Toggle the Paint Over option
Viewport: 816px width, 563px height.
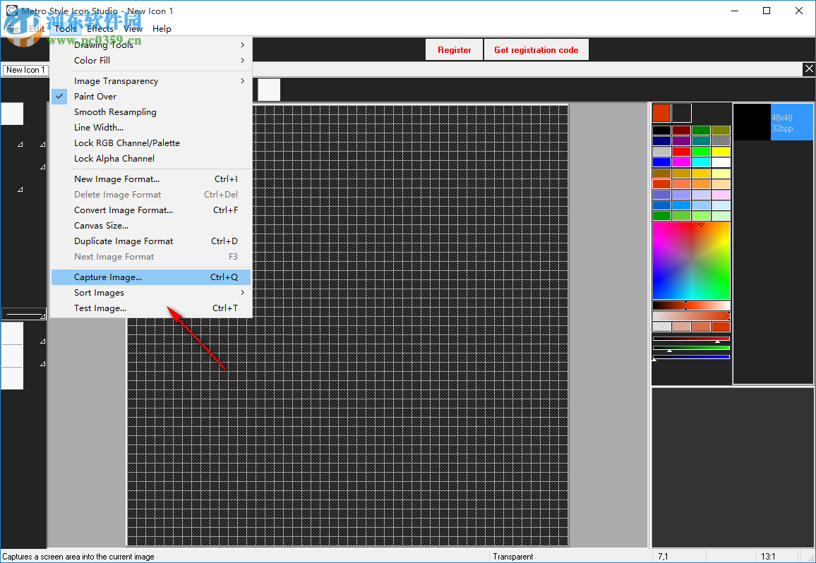[151, 96]
